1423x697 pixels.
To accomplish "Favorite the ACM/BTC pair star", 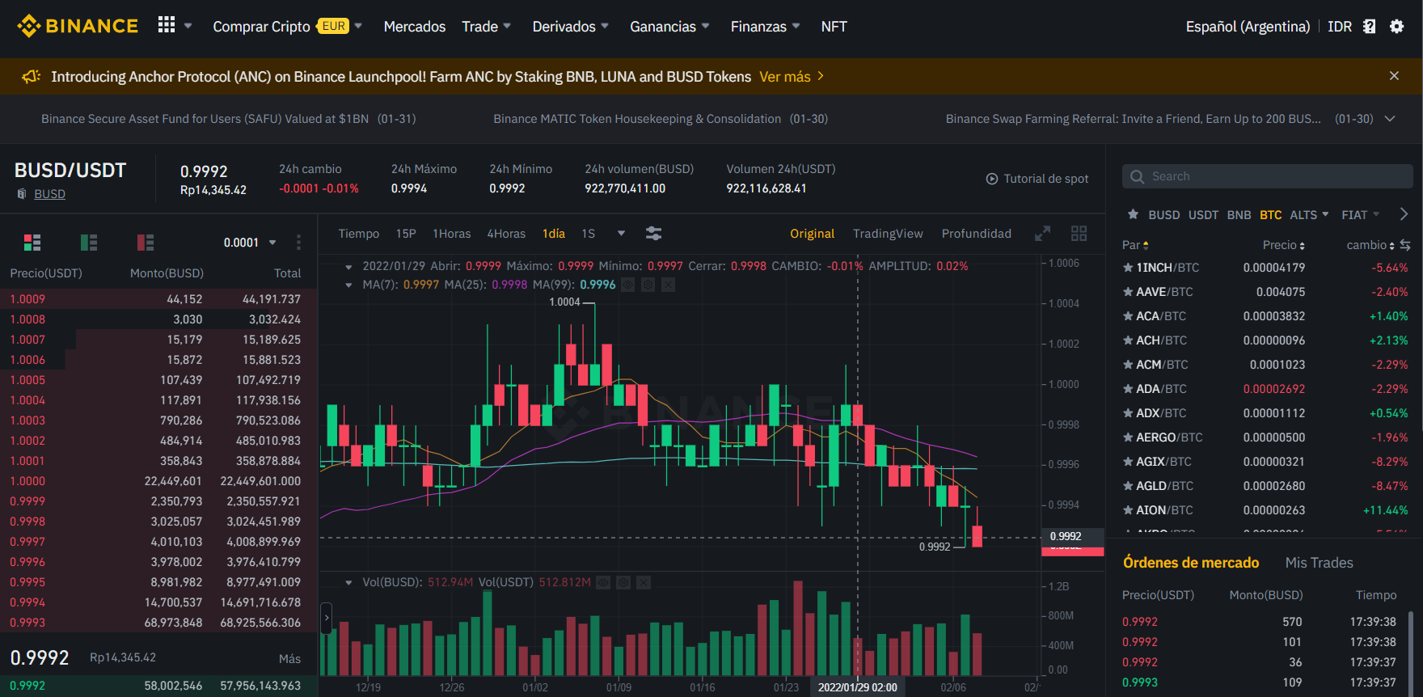I will point(1128,365).
